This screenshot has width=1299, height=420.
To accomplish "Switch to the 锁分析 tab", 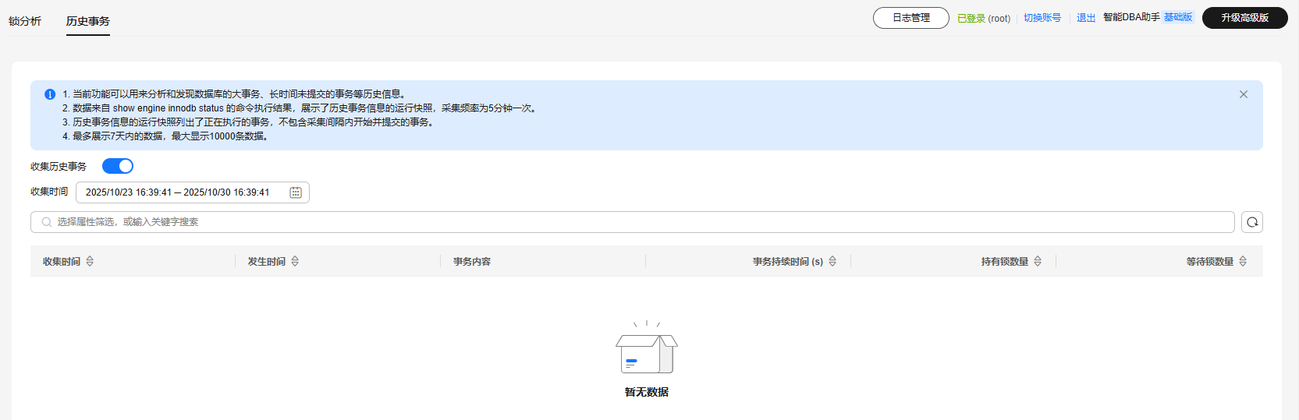I will (x=25, y=21).
